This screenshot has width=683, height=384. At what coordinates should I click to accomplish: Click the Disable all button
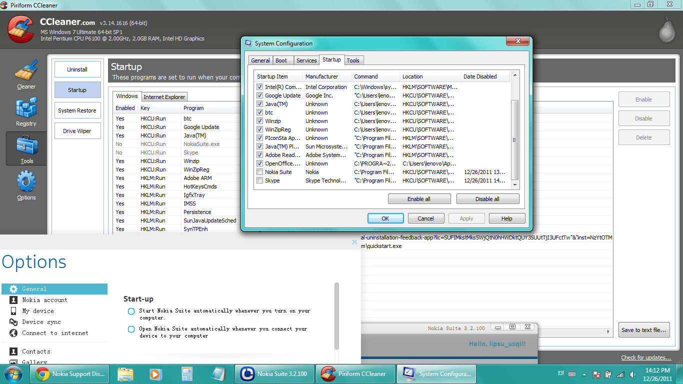487,199
